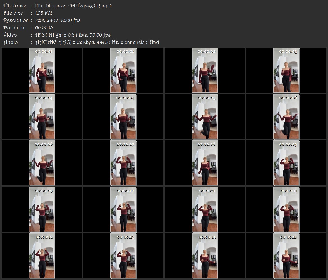The height and width of the screenshot is (280, 328).
Task: Click the frame thumbnail stamped 00:00:05
Action: [x=205, y=117]
